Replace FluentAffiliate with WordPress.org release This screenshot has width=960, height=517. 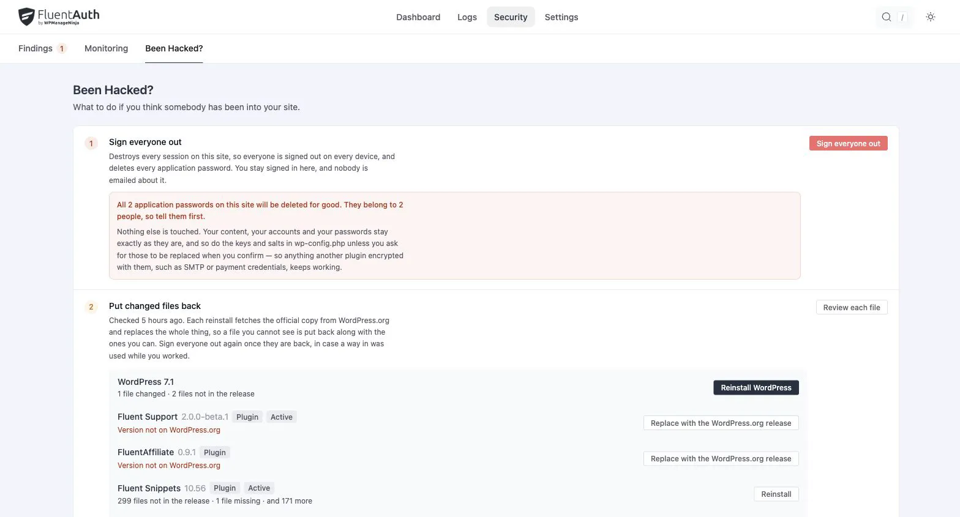721,458
